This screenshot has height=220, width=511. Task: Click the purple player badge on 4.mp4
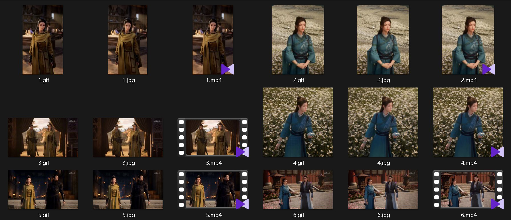click(497, 152)
